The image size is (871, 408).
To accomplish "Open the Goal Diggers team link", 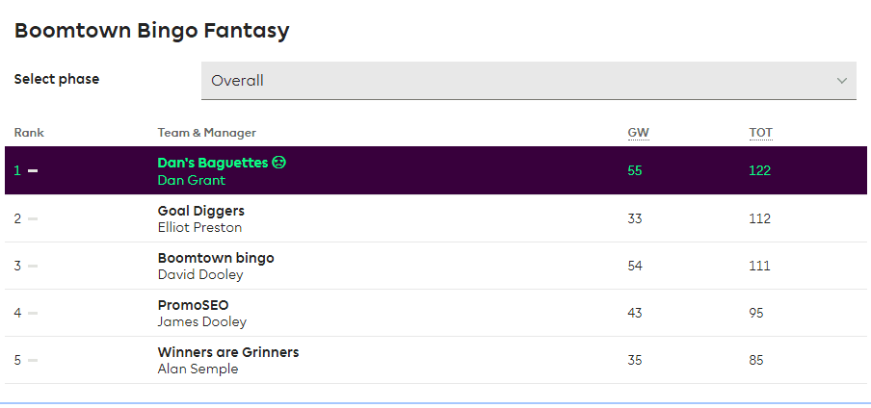I will pos(201,211).
